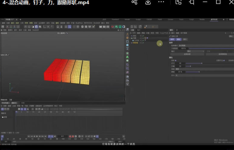Open the 绘制模式 dropdown
The image size is (234, 150).
[x=206, y=46]
